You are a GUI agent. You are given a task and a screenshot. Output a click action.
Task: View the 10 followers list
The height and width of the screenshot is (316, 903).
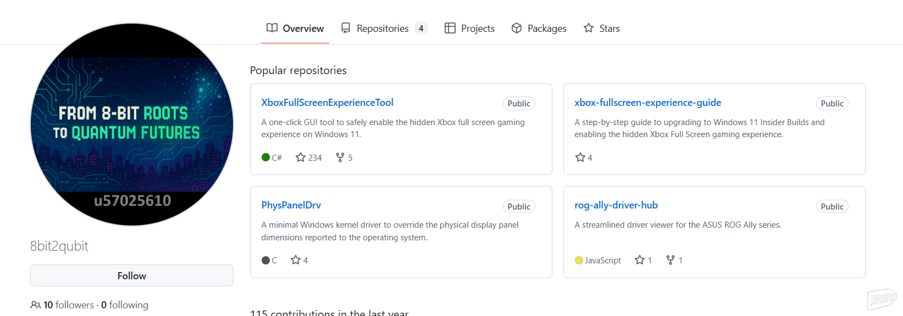tap(69, 305)
